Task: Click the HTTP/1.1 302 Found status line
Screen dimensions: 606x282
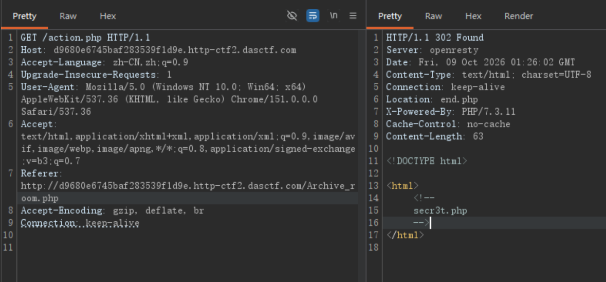Action: [x=435, y=38]
